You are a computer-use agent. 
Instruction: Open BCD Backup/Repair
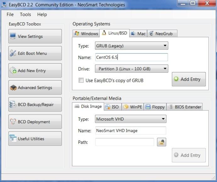(35, 105)
